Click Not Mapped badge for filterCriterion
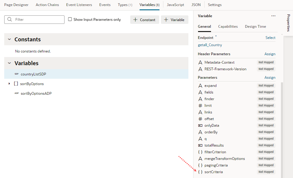The height and width of the screenshot is (178, 293). click(266, 152)
